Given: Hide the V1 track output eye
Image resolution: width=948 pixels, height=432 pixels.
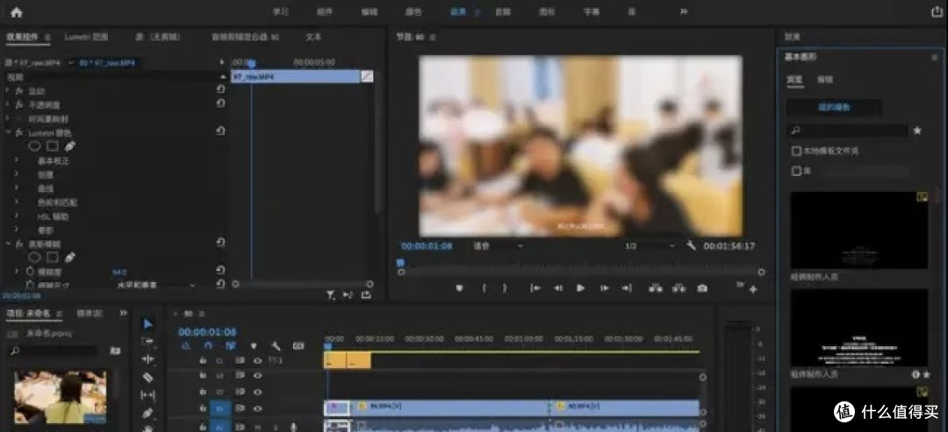Looking at the screenshot, I should click(x=257, y=408).
